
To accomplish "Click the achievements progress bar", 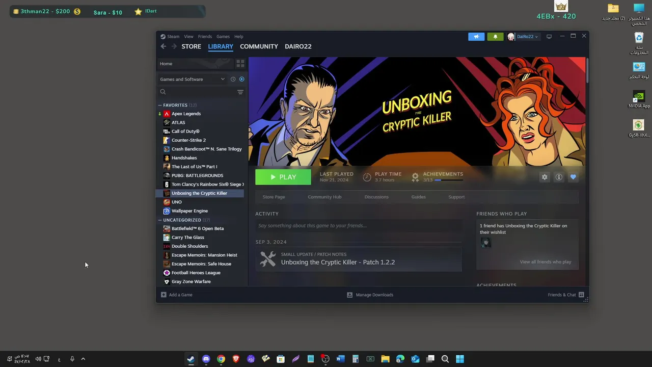I will 449,180.
